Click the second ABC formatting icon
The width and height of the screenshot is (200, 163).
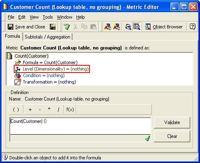point(117,27)
